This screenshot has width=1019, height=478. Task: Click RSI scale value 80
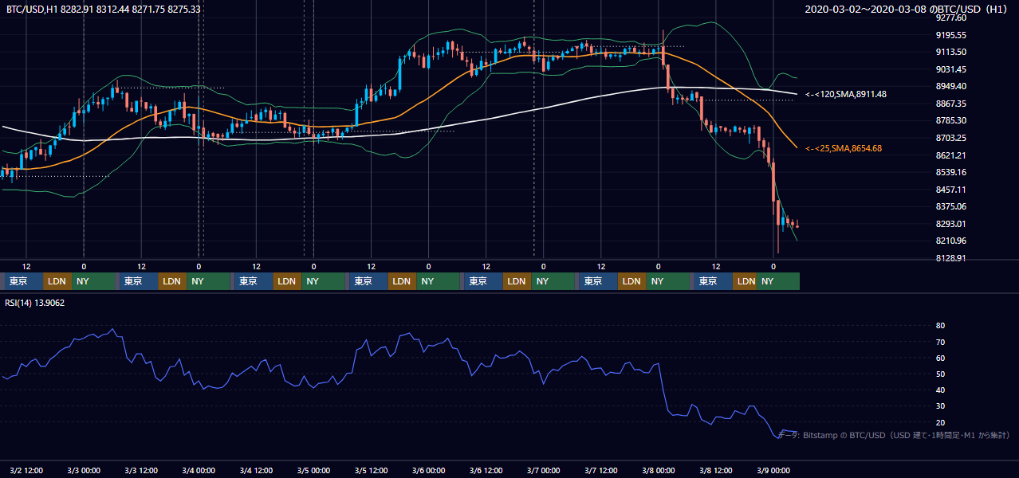click(x=940, y=326)
